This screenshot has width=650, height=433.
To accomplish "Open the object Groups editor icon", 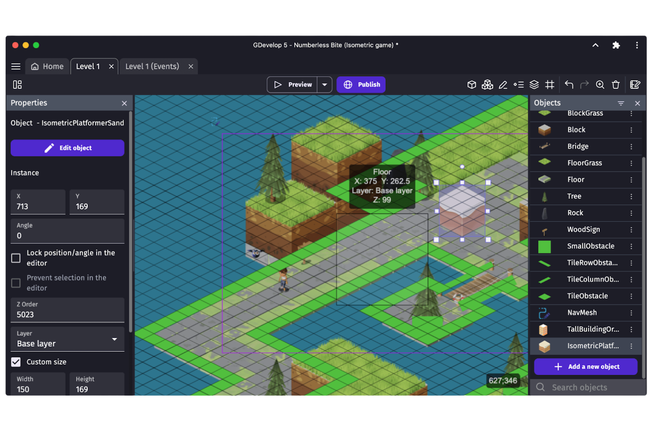I will coord(487,85).
